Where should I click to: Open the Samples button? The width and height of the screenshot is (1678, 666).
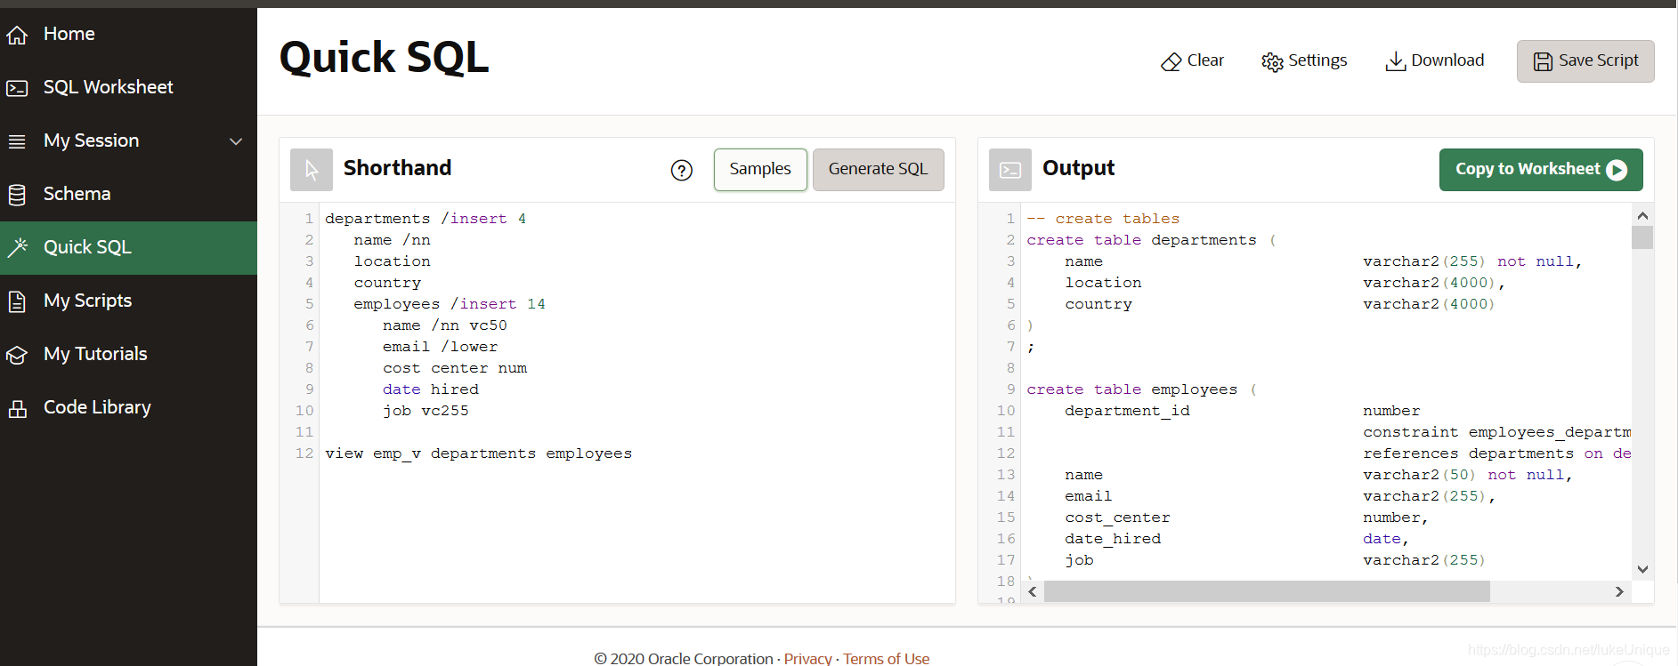pos(760,170)
